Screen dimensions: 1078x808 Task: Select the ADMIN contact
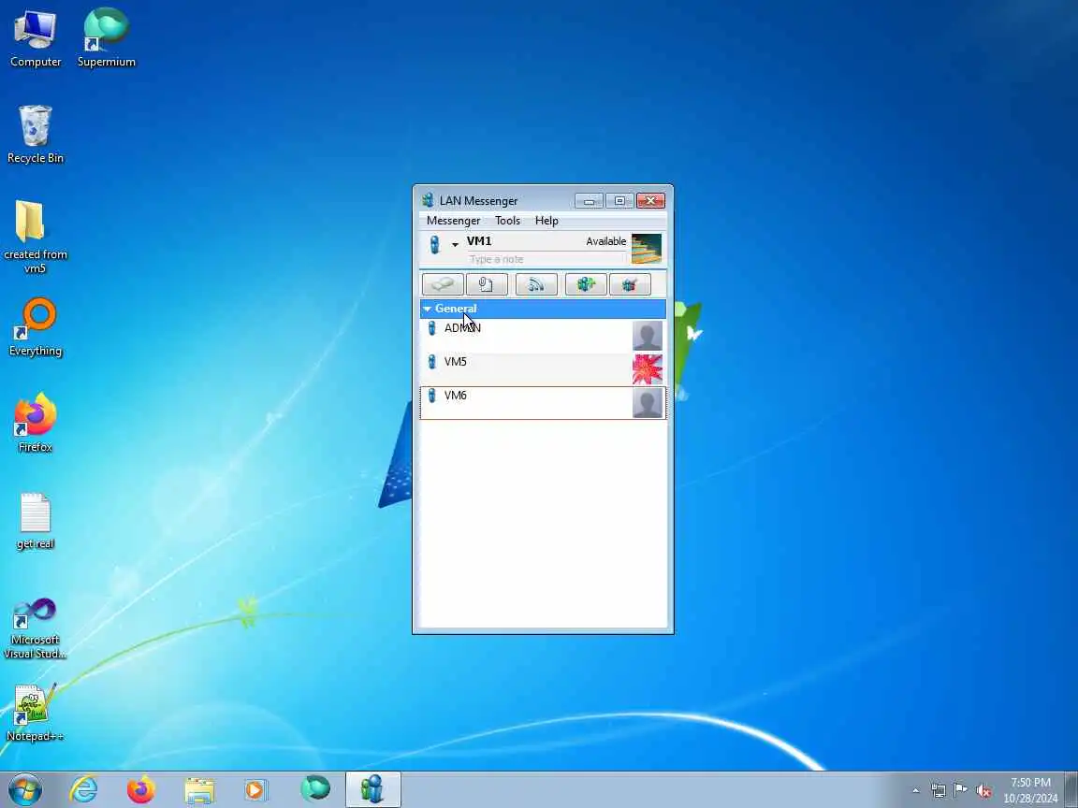[543, 336]
